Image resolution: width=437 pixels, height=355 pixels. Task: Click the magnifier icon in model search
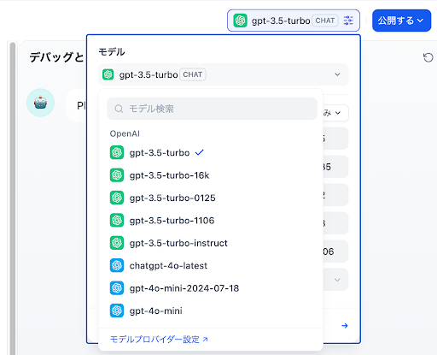pyautogui.click(x=119, y=109)
